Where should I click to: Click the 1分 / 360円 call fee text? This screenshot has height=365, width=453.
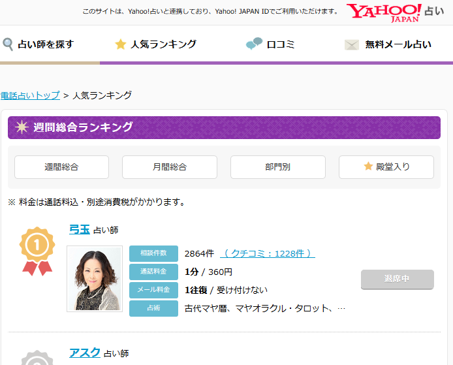click(208, 272)
